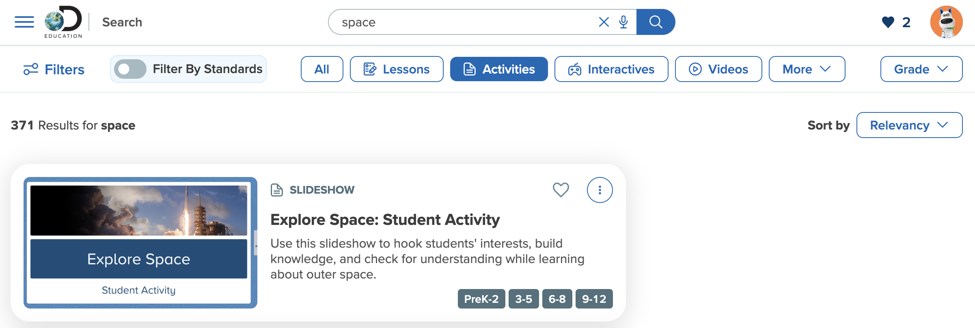Submit search with magnifying glass button
Image resolution: width=975 pixels, height=328 pixels.
(656, 22)
